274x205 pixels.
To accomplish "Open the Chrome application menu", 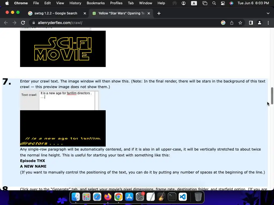I will coord(21,3).
